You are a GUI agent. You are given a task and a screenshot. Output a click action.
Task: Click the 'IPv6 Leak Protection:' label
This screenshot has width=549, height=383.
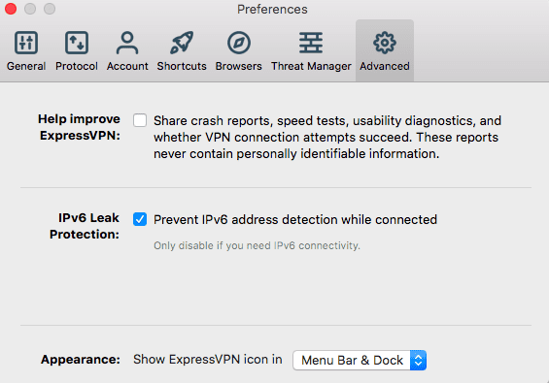point(85,226)
